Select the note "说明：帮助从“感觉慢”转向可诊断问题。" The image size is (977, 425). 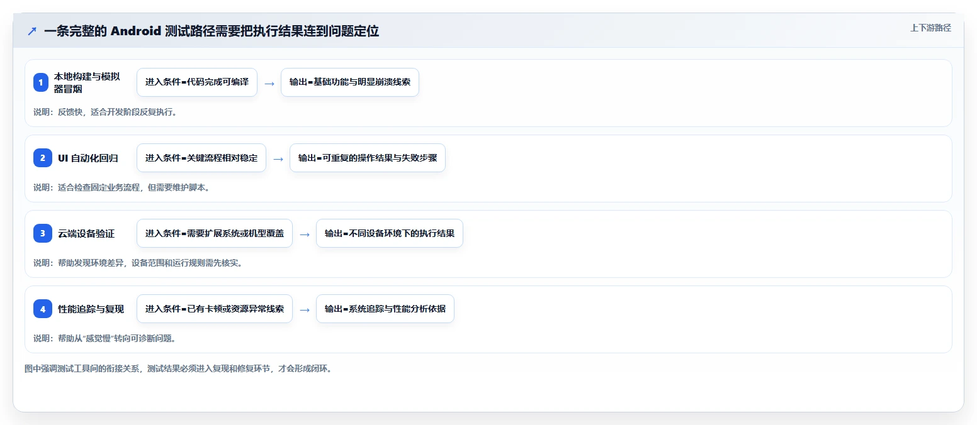click(104, 338)
